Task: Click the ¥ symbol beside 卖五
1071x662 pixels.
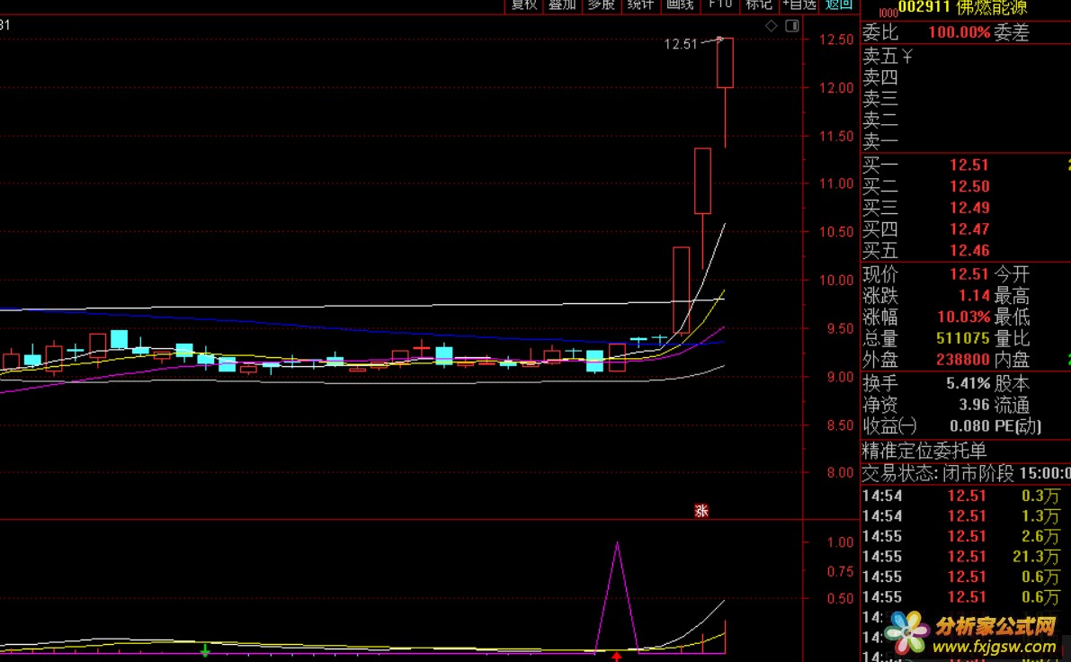Action: coord(907,56)
